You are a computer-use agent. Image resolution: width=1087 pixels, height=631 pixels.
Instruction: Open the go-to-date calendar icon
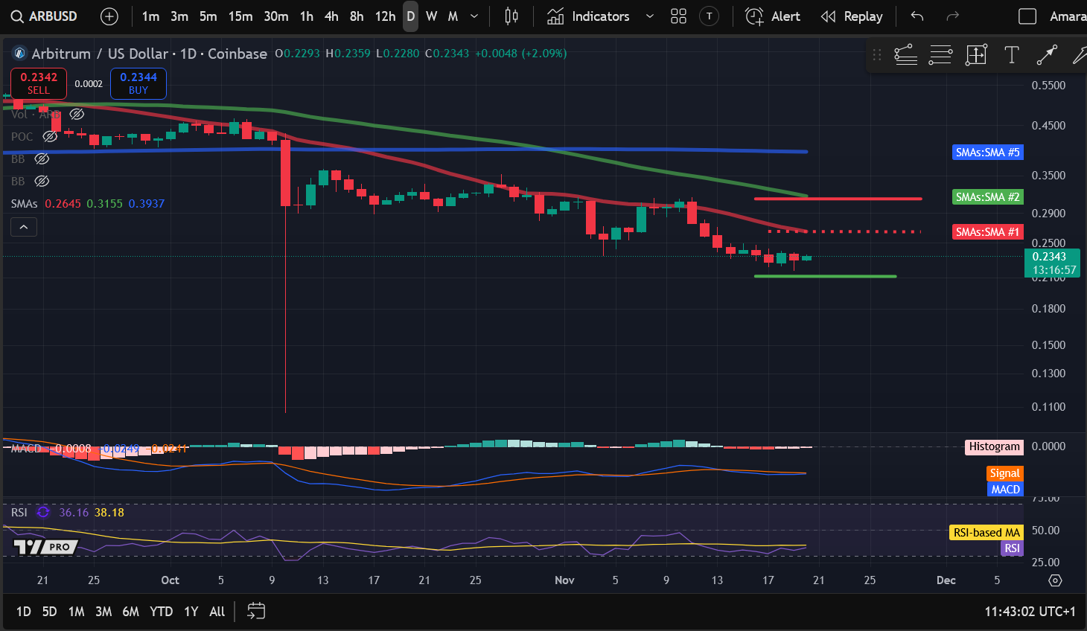point(256,611)
